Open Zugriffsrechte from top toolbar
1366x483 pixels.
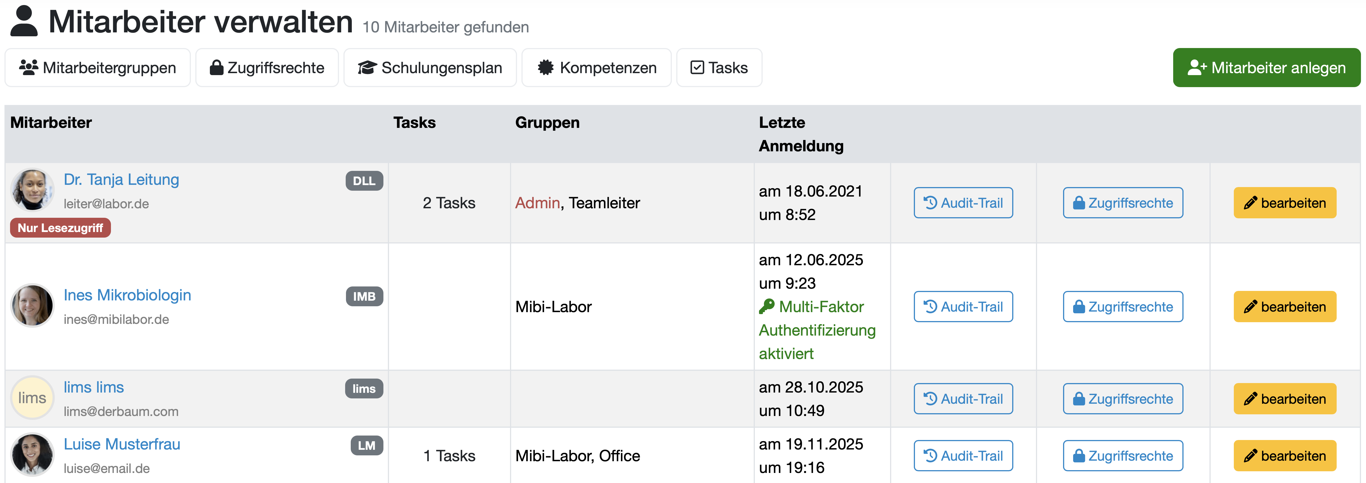(267, 68)
